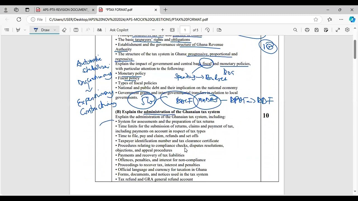Click 'Official language and currency for taxation in Ghana'
Viewport: 358px width, 201px height.
[162, 169]
